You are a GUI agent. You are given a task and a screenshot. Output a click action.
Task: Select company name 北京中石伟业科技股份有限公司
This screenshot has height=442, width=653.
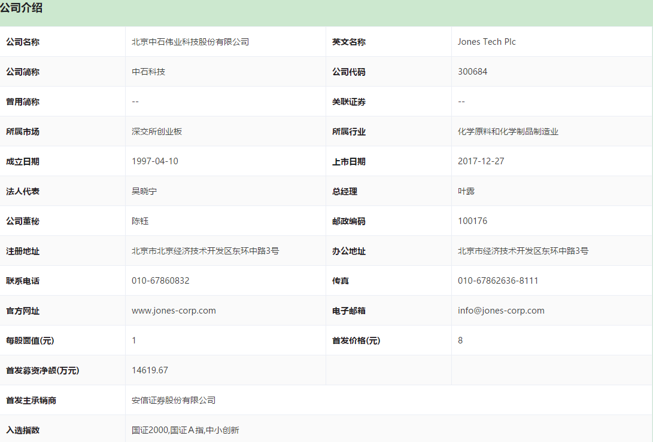click(190, 42)
